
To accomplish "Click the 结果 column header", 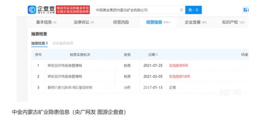I will pos(245,55).
